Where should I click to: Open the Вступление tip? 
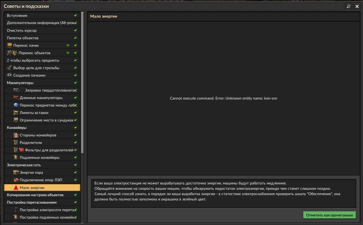click(x=42, y=15)
